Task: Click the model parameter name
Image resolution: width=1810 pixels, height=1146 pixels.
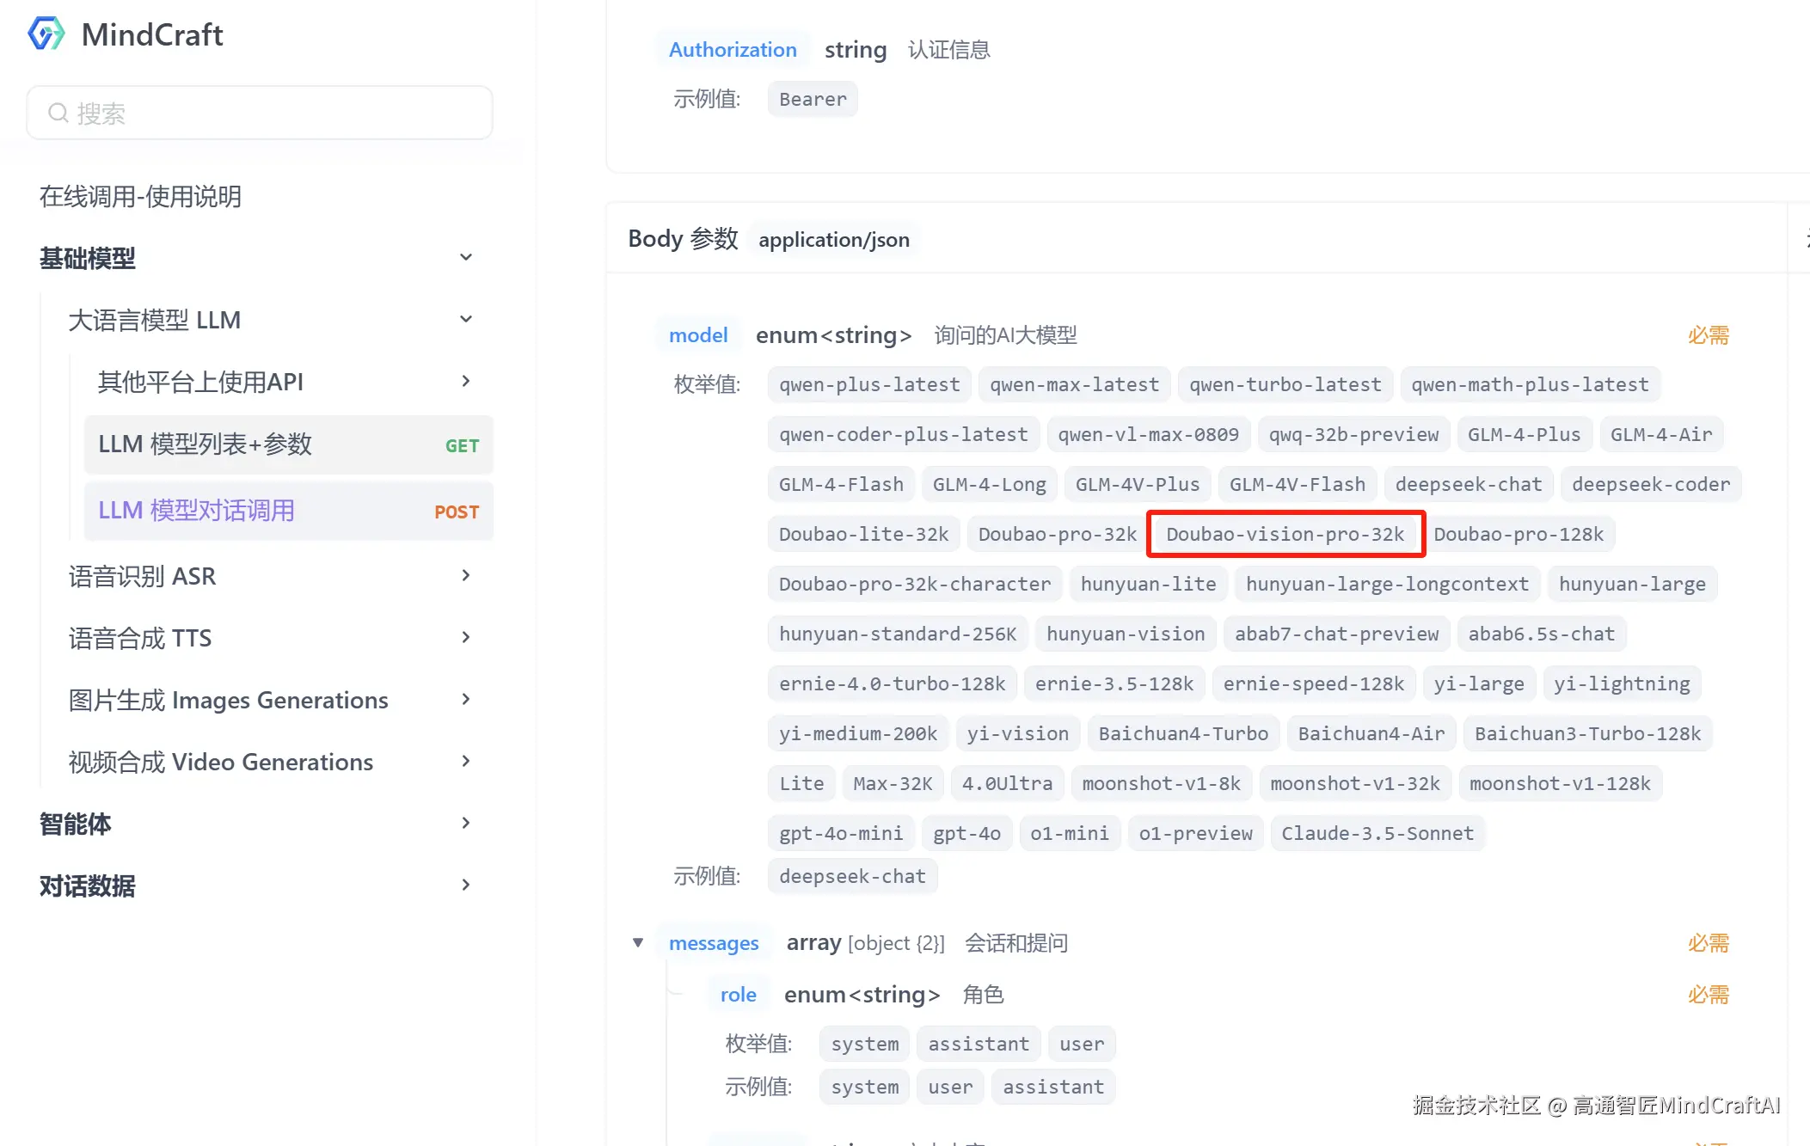Action: tap(698, 335)
